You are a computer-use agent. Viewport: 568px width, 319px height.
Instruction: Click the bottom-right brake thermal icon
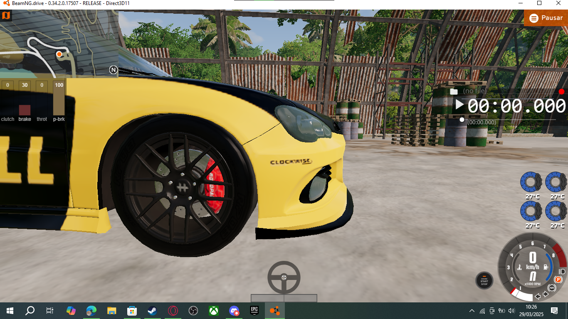556,211
